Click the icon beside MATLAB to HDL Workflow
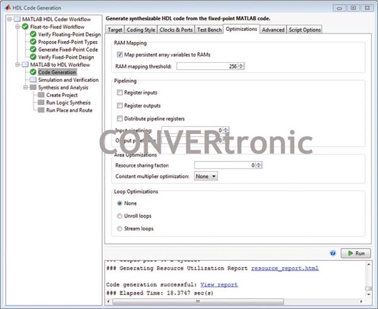The height and width of the screenshot is (309, 378). tap(25, 65)
